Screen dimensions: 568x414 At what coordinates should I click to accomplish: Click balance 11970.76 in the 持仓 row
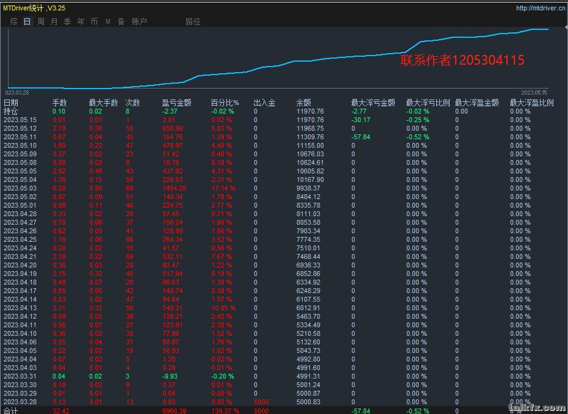pyautogui.click(x=310, y=111)
